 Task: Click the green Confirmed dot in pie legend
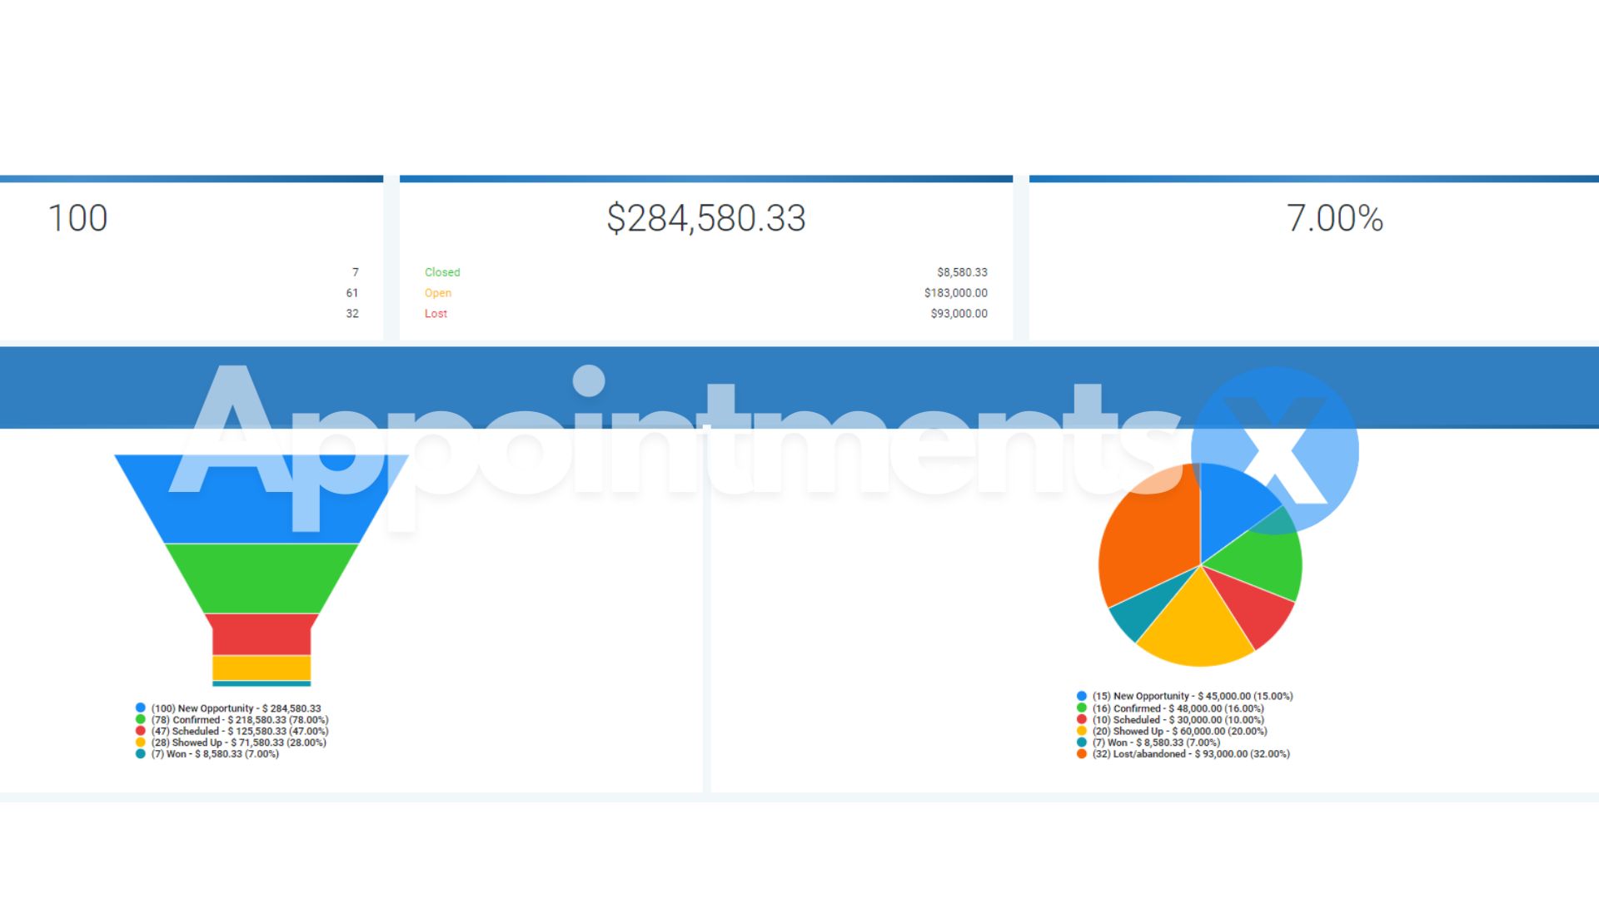(1082, 708)
